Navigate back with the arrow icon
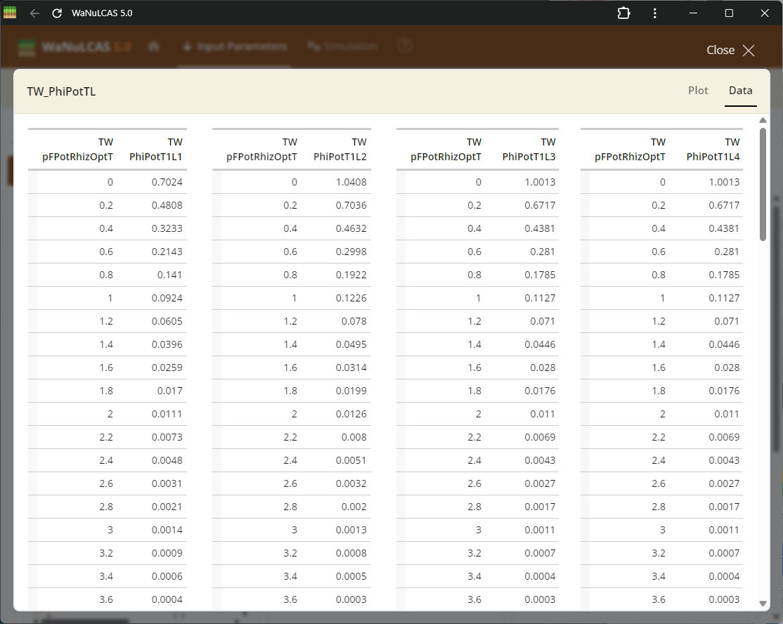This screenshot has width=783, height=624. [x=33, y=13]
